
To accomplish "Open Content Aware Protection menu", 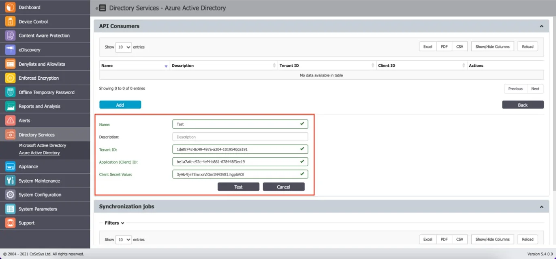I will 45,36.
